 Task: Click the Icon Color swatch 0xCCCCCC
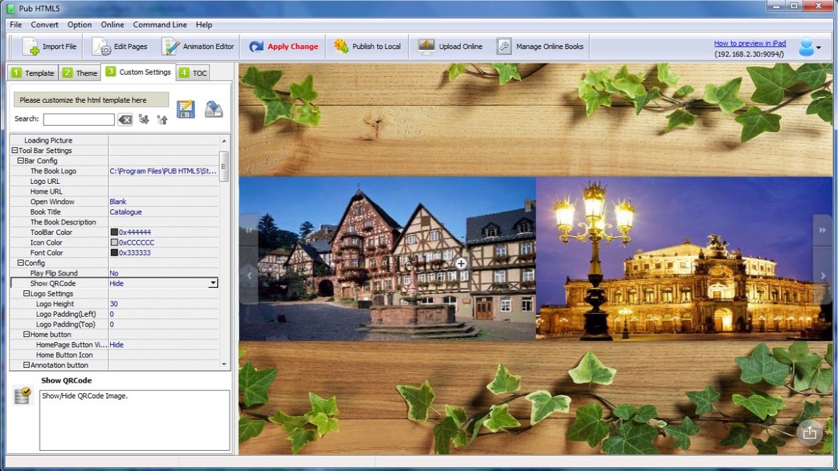tap(114, 243)
